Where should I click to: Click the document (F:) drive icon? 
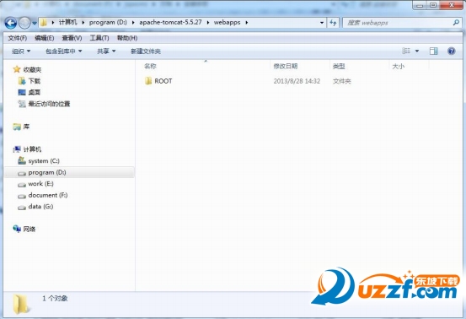[22, 196]
